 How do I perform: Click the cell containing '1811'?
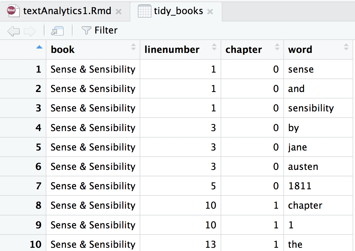[300, 186]
